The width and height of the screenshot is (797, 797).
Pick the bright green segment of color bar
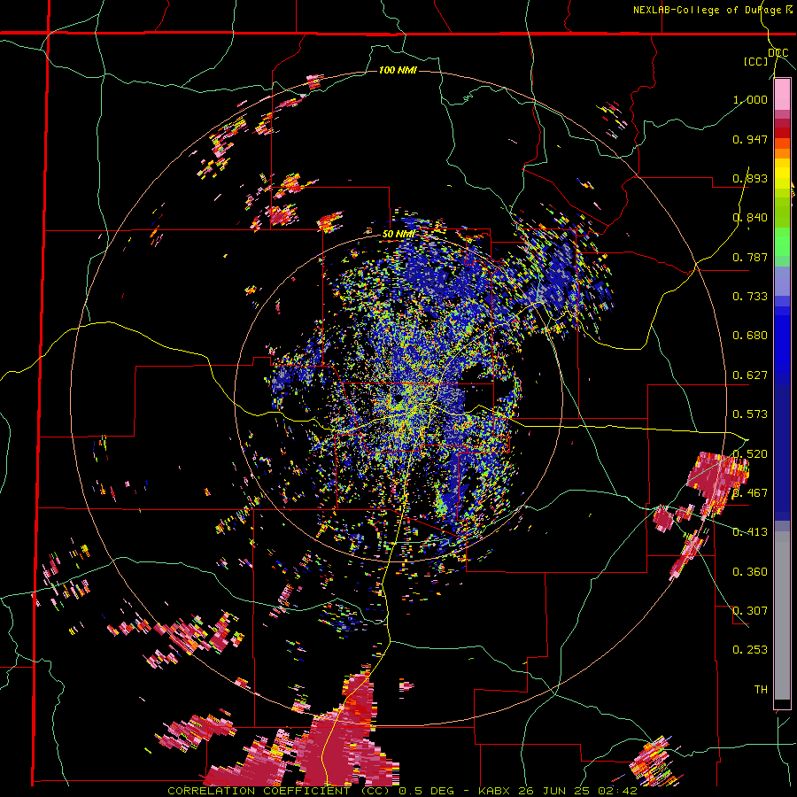coord(782,242)
